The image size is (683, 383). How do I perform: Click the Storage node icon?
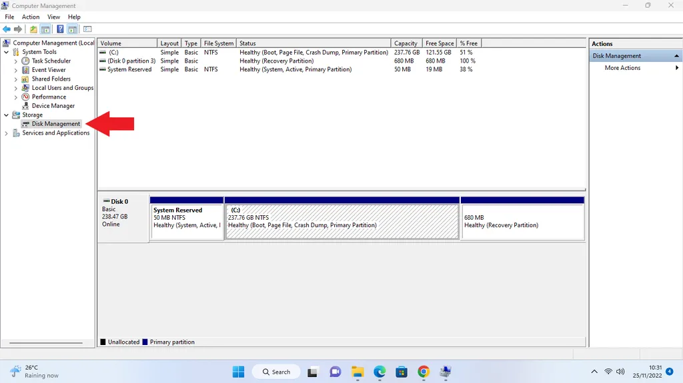16,115
